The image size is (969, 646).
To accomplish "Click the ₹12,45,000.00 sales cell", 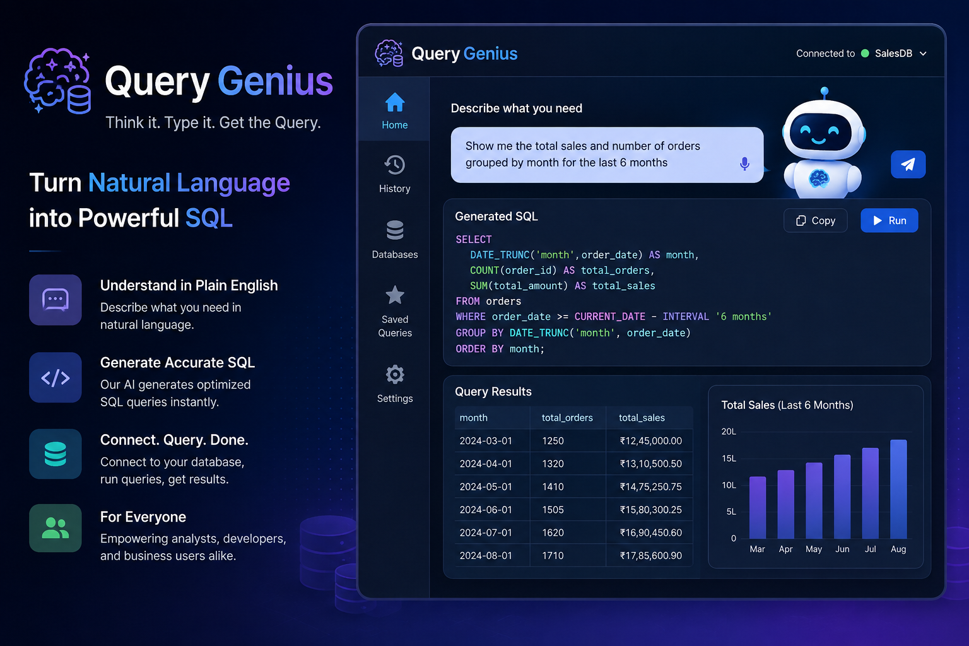I will [650, 441].
